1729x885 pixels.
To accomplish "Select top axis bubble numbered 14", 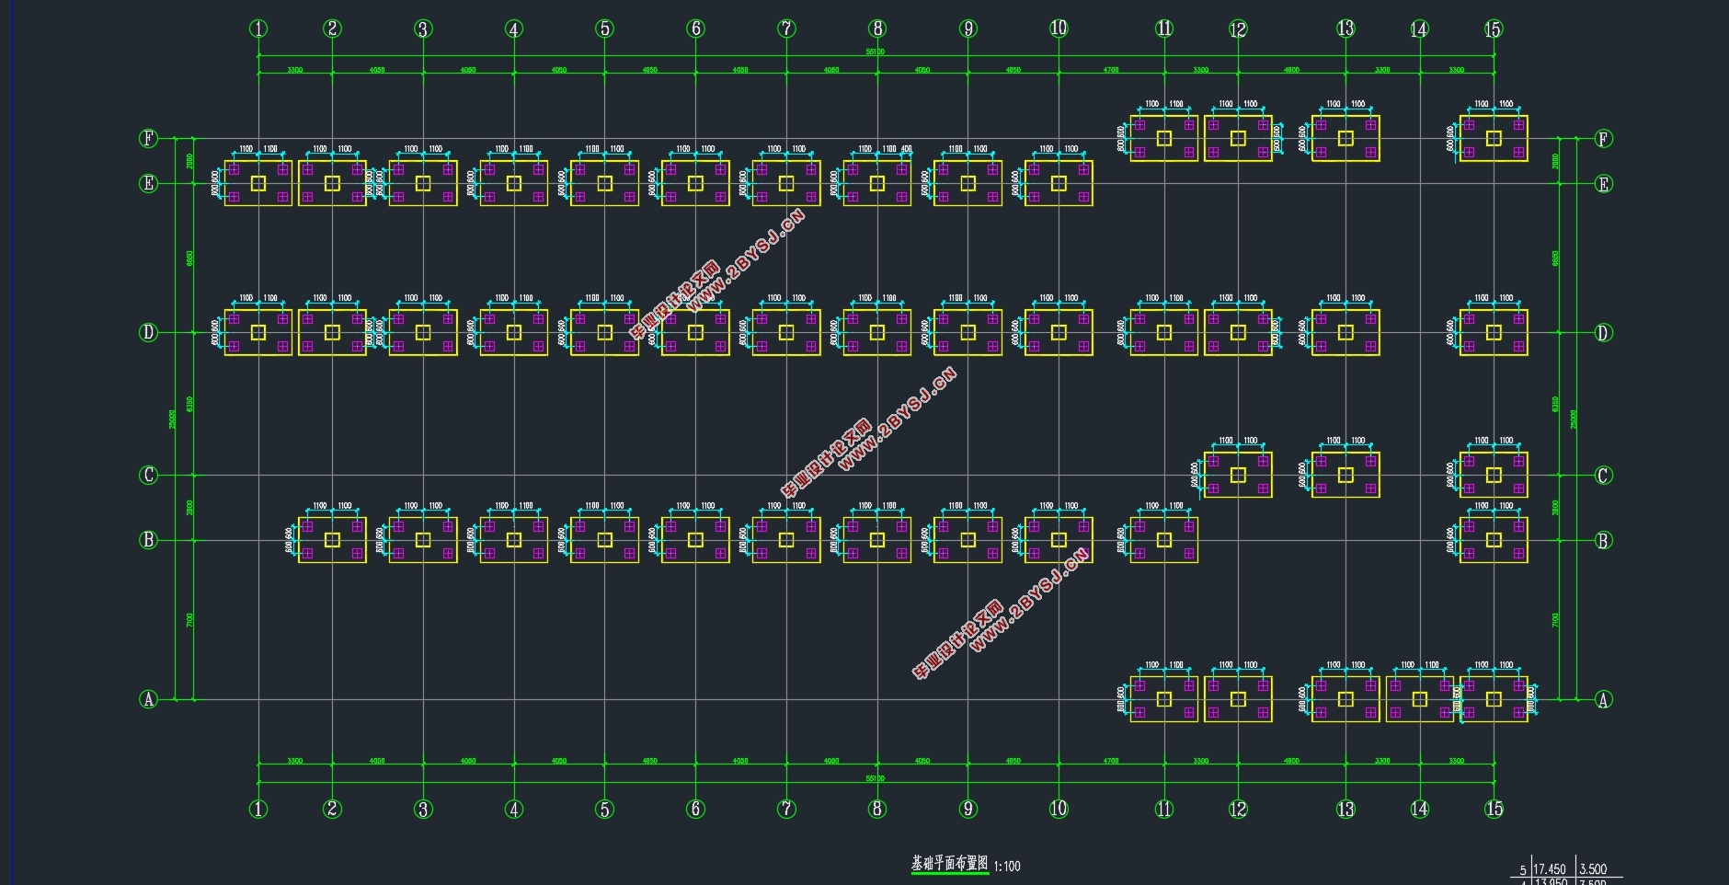I will click(1419, 29).
